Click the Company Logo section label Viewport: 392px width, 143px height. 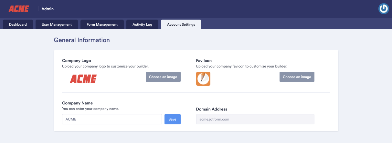[x=77, y=60]
